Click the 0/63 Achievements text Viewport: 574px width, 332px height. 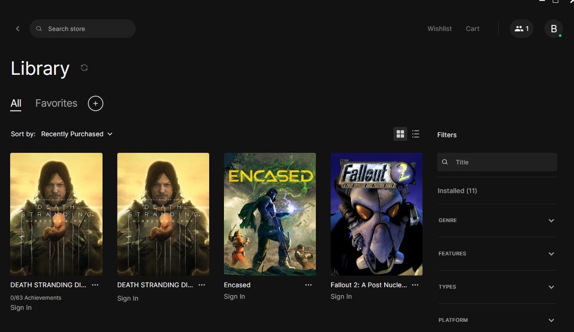pyautogui.click(x=36, y=298)
